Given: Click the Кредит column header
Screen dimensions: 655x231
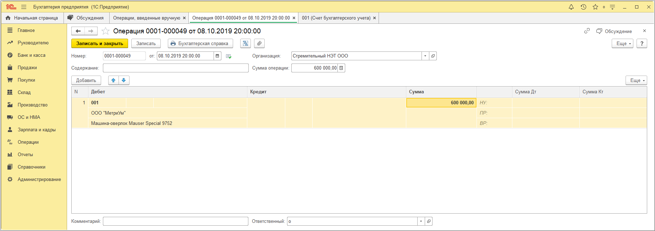Looking at the screenshot, I should click(x=326, y=92).
